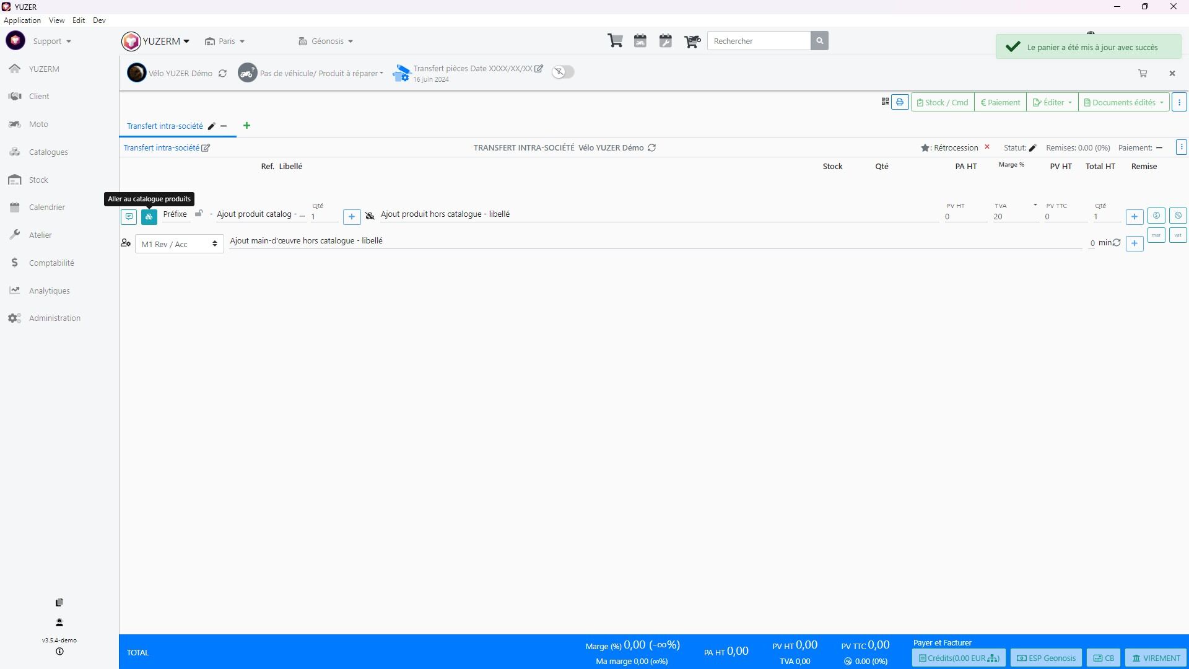Click the Stock / Cmd button
Image resolution: width=1189 pixels, height=669 pixels.
pyautogui.click(x=943, y=102)
